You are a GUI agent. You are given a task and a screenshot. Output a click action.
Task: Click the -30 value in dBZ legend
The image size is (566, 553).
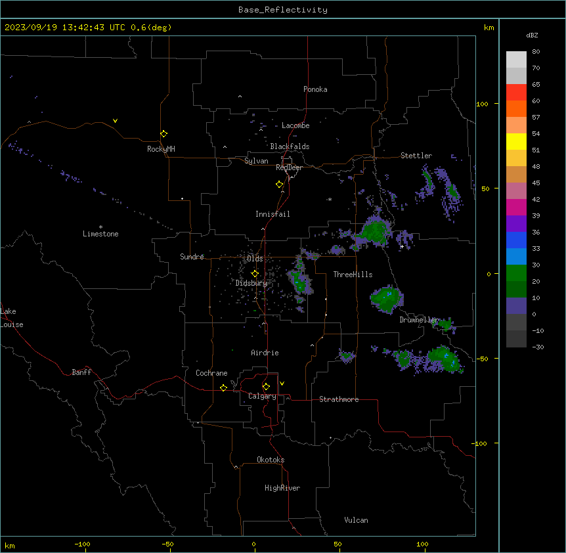538,347
